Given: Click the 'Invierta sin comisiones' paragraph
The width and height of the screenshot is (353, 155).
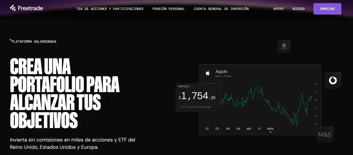Looking at the screenshot, I should coord(72,144).
